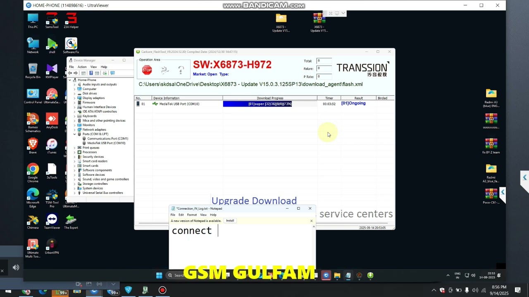Expand the Disk drives node
Image resolution: width=529 pixels, height=297 pixels.
coord(75,94)
